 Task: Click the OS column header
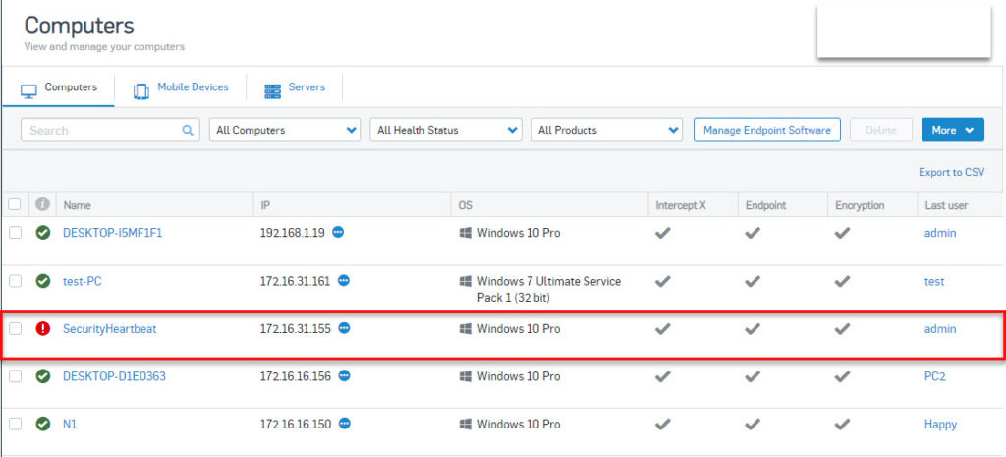pyautogui.click(x=465, y=205)
